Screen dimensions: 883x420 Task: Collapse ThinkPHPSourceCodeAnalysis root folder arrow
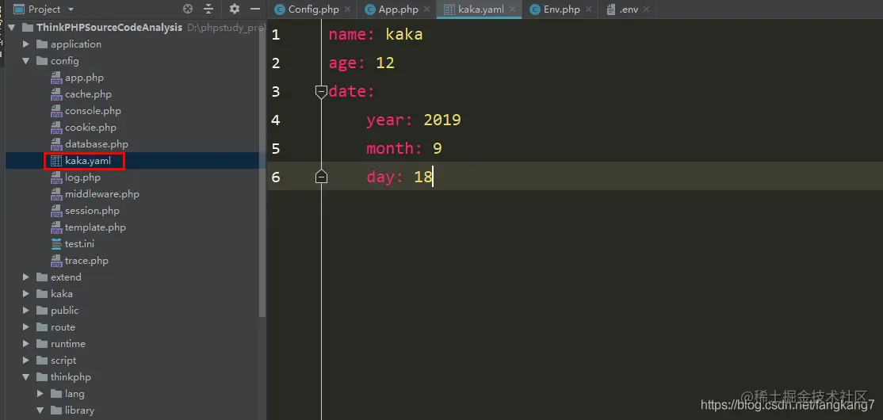click(x=12, y=28)
